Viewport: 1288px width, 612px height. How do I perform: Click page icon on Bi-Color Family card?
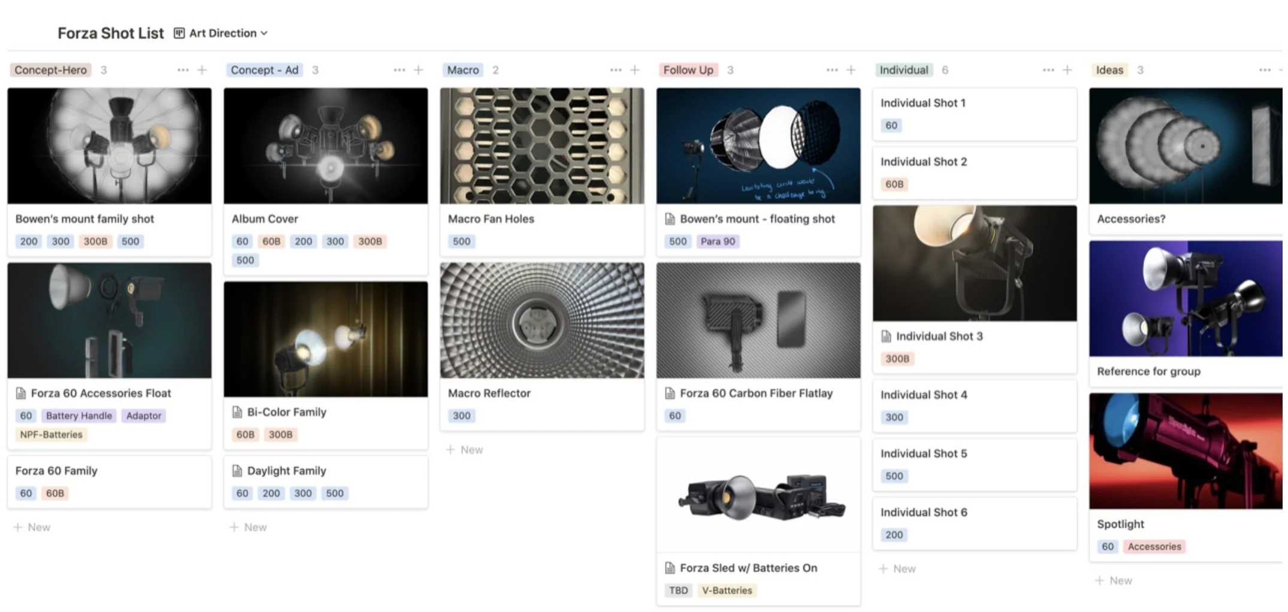[x=237, y=412]
